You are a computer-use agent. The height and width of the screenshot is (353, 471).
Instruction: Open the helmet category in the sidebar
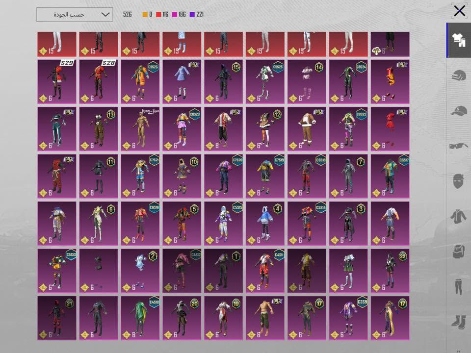point(459,75)
